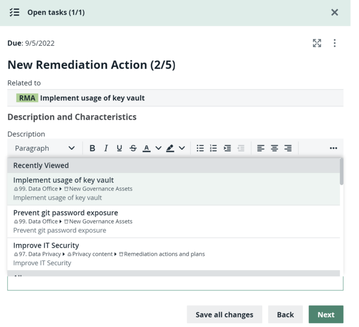The height and width of the screenshot is (327, 359).
Task: Open the font color dropdown arrow
Action: tap(158, 148)
